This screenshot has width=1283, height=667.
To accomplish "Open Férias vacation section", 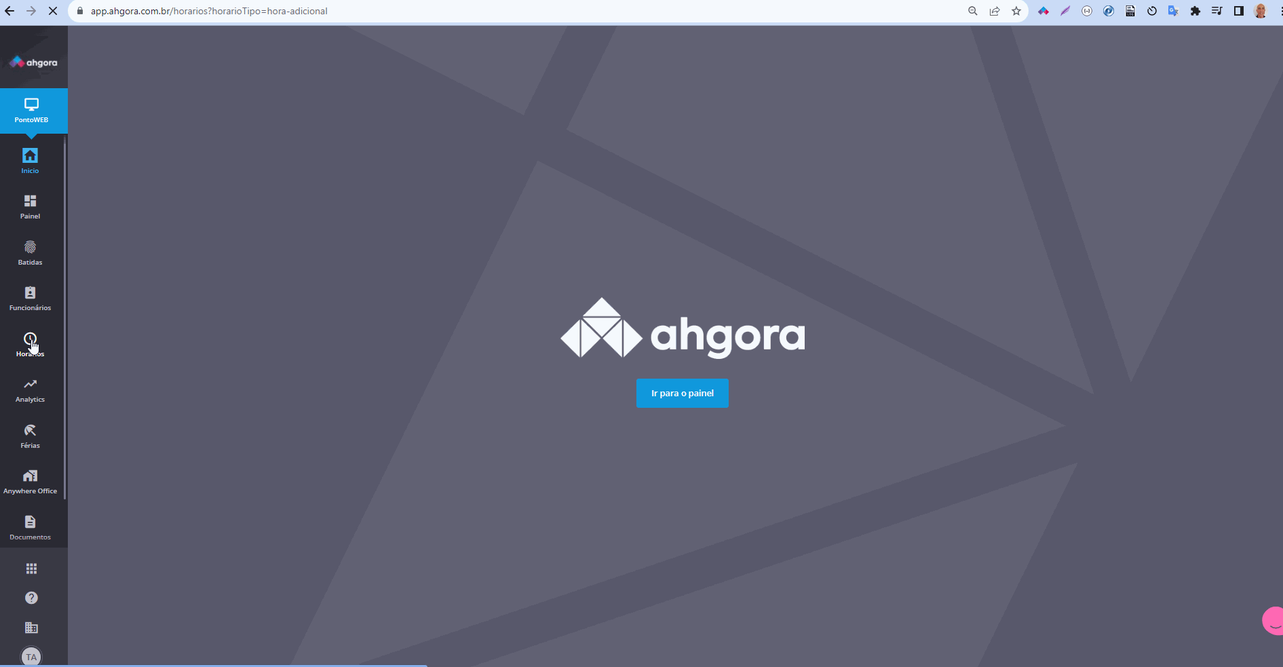I will pos(30,436).
